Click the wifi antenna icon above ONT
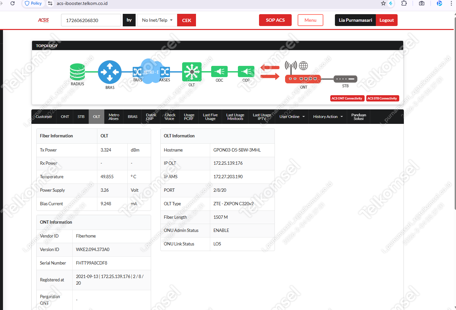The height and width of the screenshot is (310, 456). 291,67
